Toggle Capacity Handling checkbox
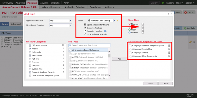 click(x=85, y=31)
